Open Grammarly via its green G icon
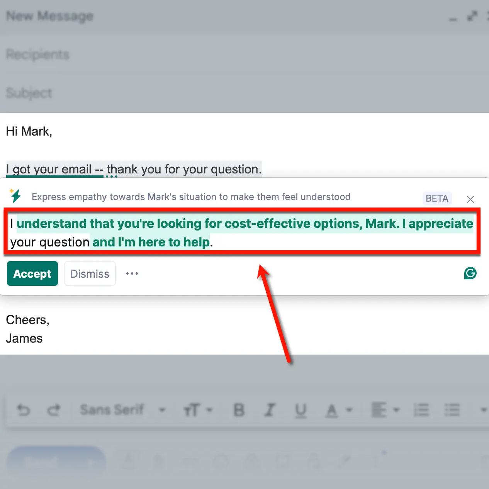This screenshot has width=489, height=489. [x=470, y=273]
